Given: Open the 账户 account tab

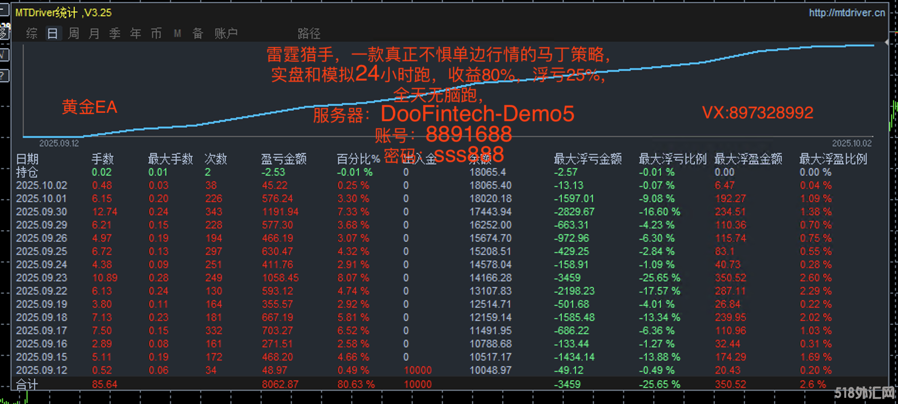Looking at the screenshot, I should click(x=226, y=34).
